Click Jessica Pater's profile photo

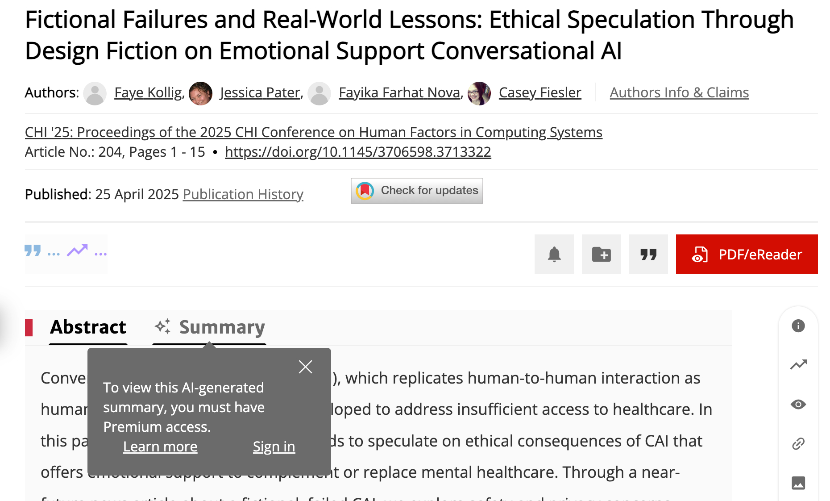click(x=200, y=93)
